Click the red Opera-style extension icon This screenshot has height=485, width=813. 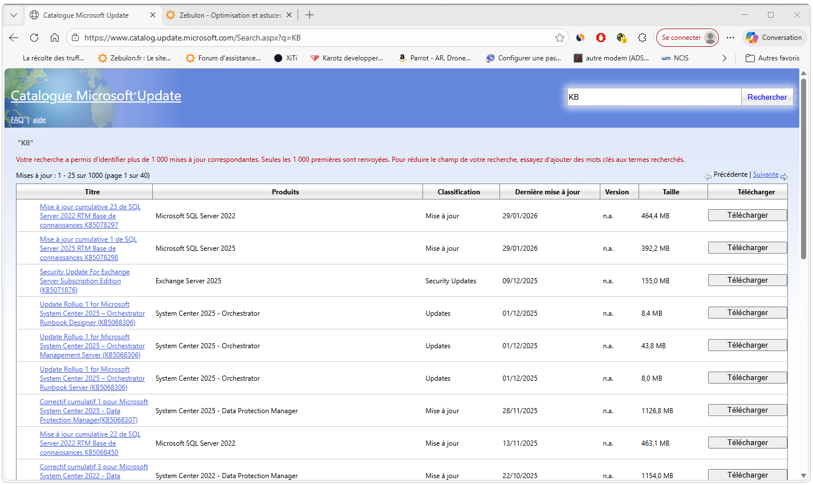tap(601, 38)
